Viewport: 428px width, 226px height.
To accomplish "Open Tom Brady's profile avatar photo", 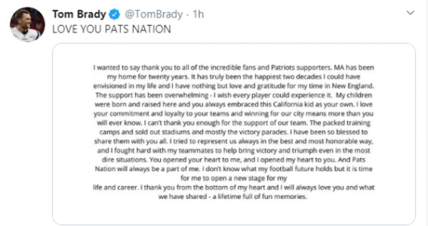I will [x=27, y=24].
